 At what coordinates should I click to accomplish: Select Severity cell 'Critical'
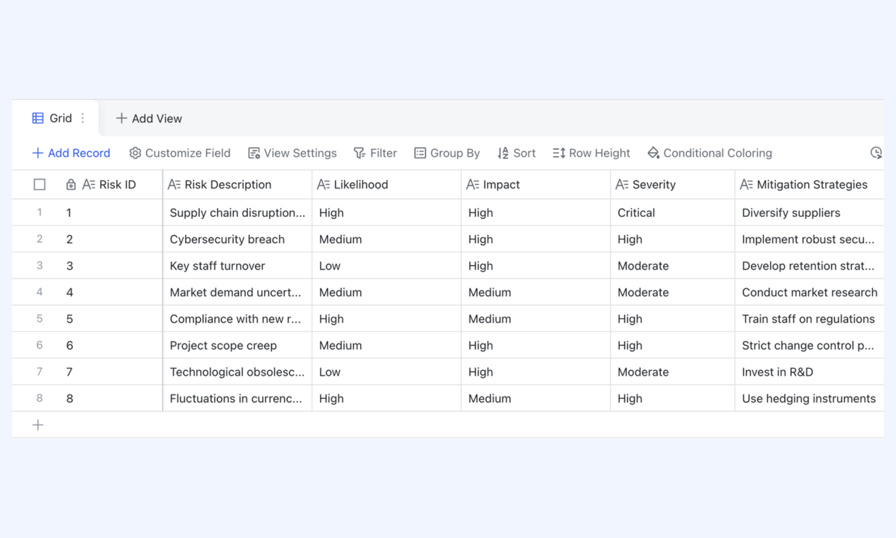coord(672,213)
